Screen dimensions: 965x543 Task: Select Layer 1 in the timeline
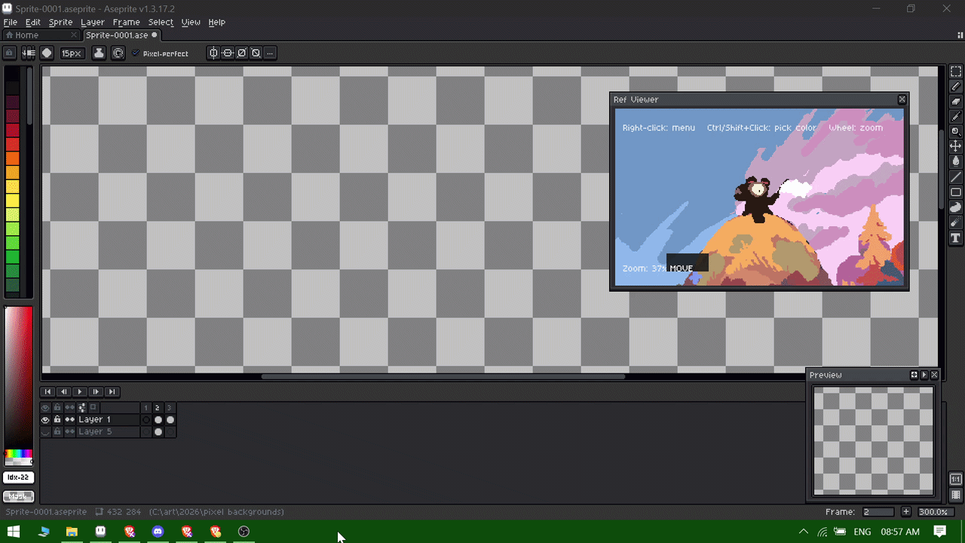click(x=108, y=419)
